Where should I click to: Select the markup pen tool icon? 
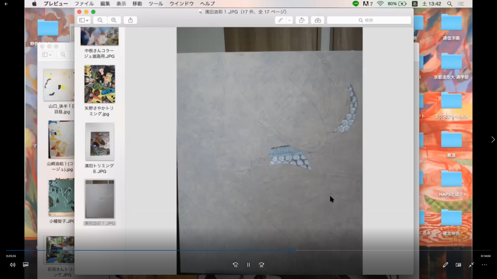pyautogui.click(x=281, y=20)
